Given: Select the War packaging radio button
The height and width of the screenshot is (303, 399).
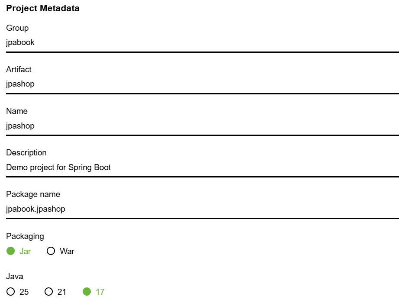Looking at the screenshot, I should click(51, 251).
